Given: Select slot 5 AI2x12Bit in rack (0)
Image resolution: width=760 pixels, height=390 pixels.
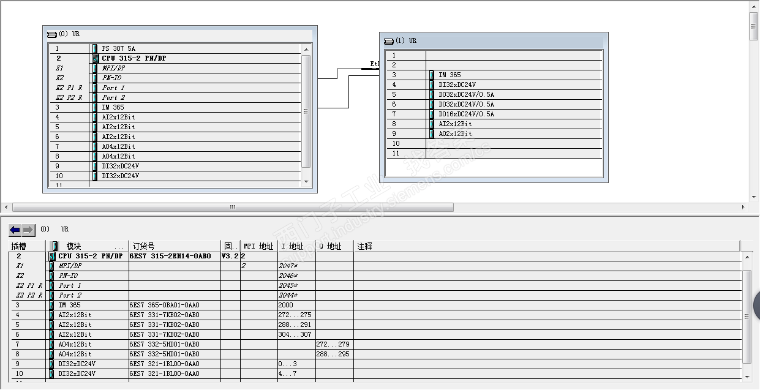Looking at the screenshot, I should point(175,127).
